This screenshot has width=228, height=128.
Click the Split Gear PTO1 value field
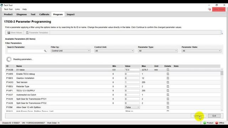tap(132, 99)
